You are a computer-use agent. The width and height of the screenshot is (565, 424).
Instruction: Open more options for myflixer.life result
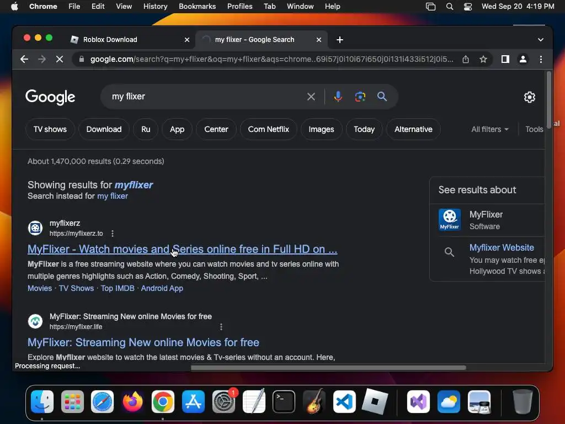tap(221, 327)
